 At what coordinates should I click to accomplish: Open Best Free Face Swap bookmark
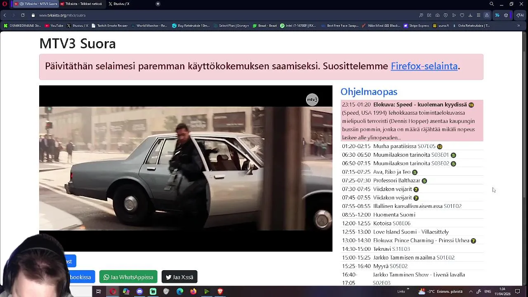(x=339, y=26)
